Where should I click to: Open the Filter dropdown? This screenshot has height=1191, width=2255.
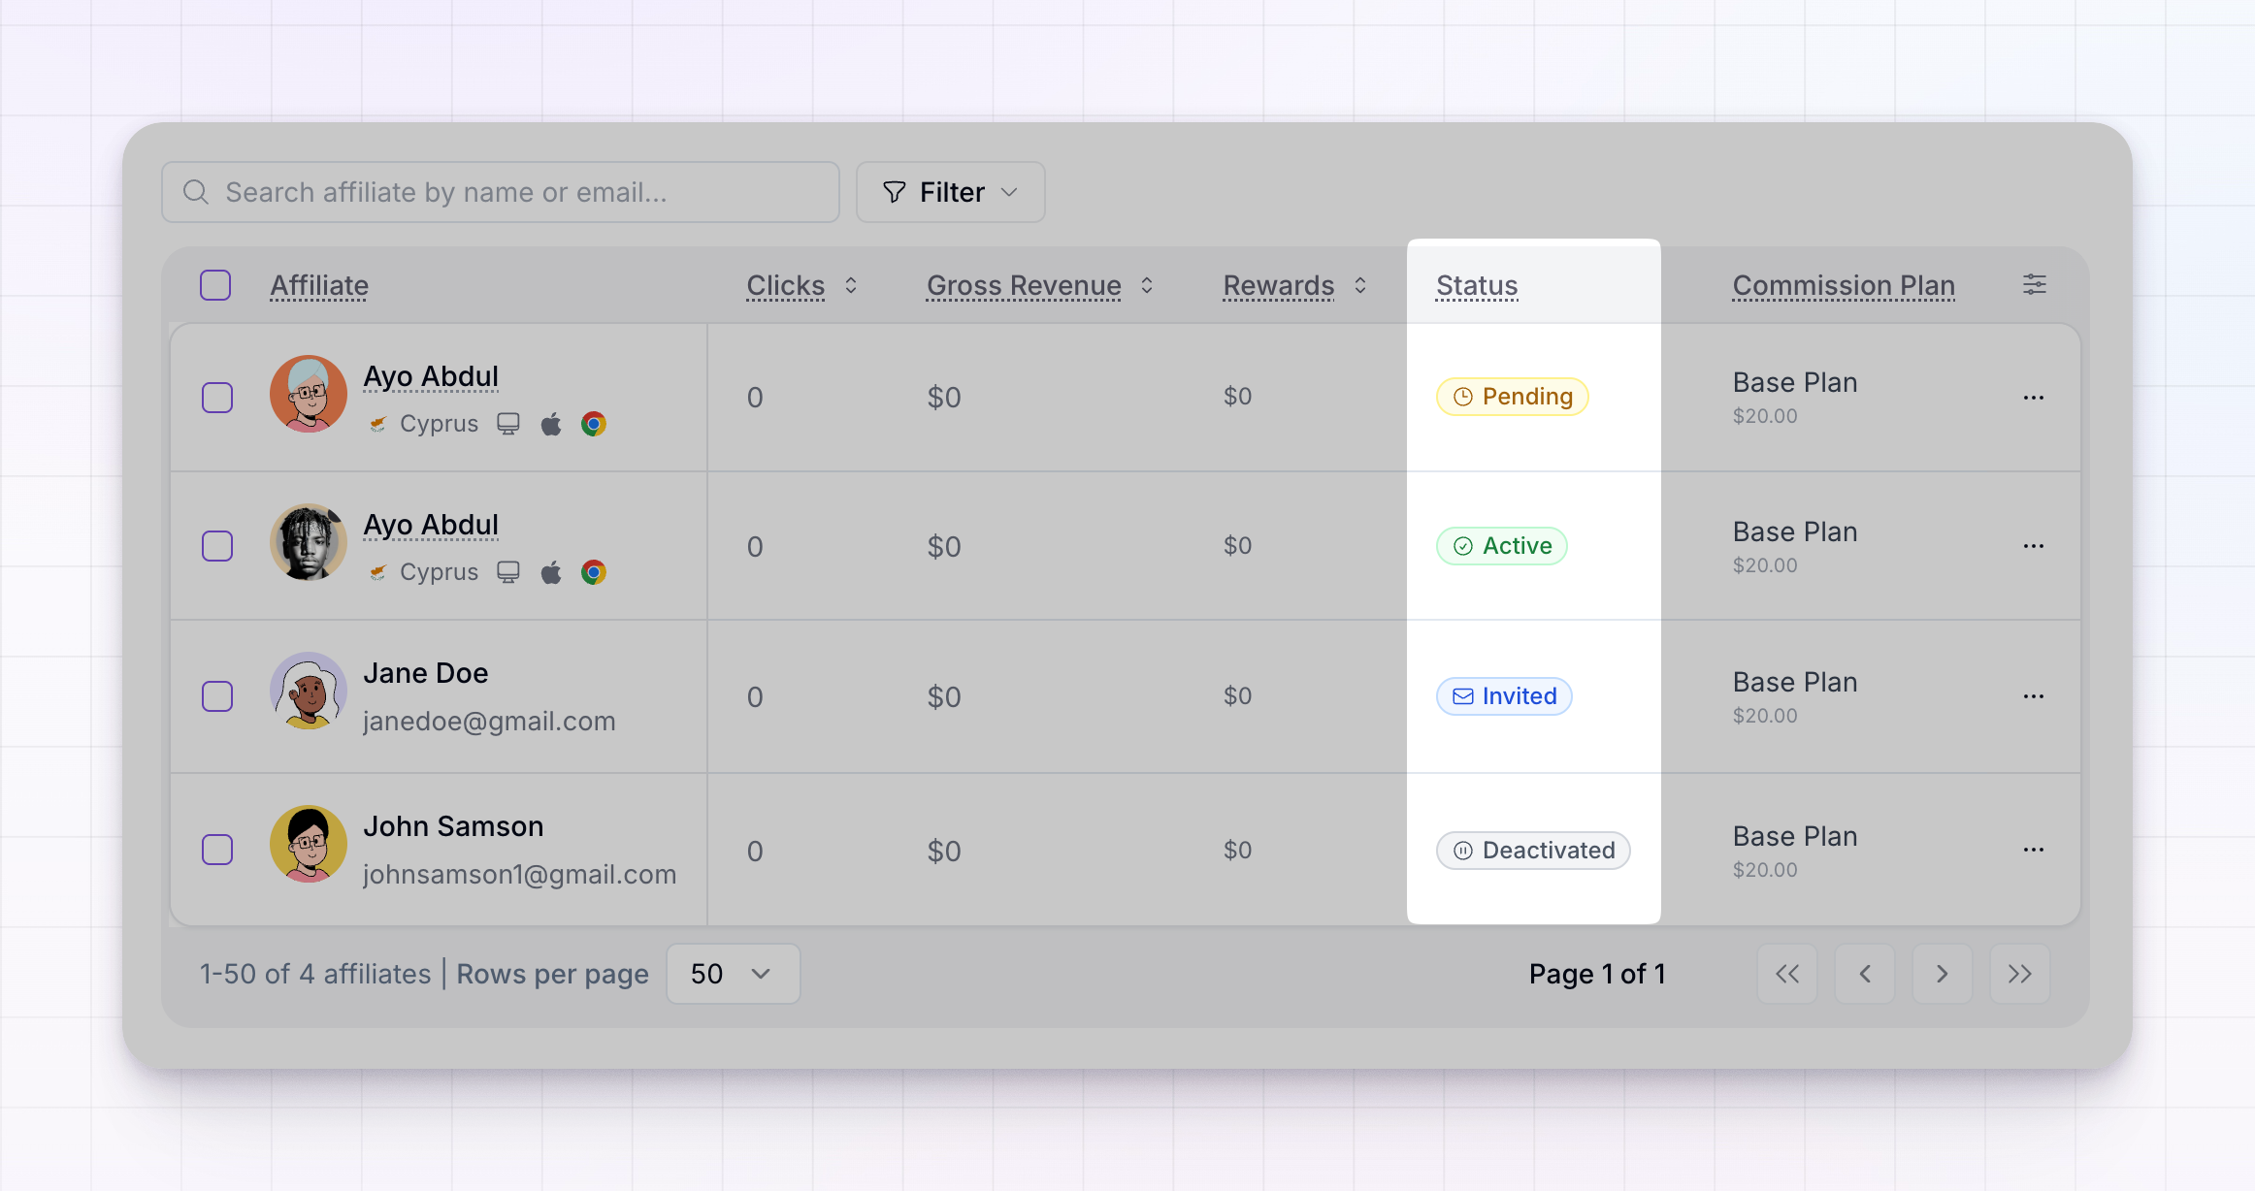pyautogui.click(x=950, y=192)
